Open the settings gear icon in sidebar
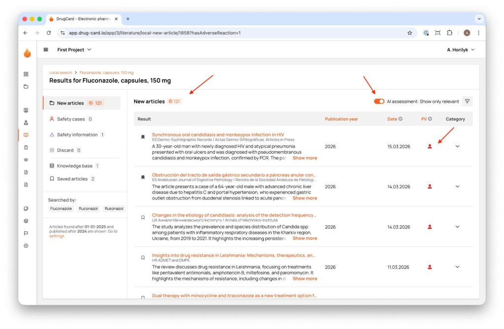 26,246
